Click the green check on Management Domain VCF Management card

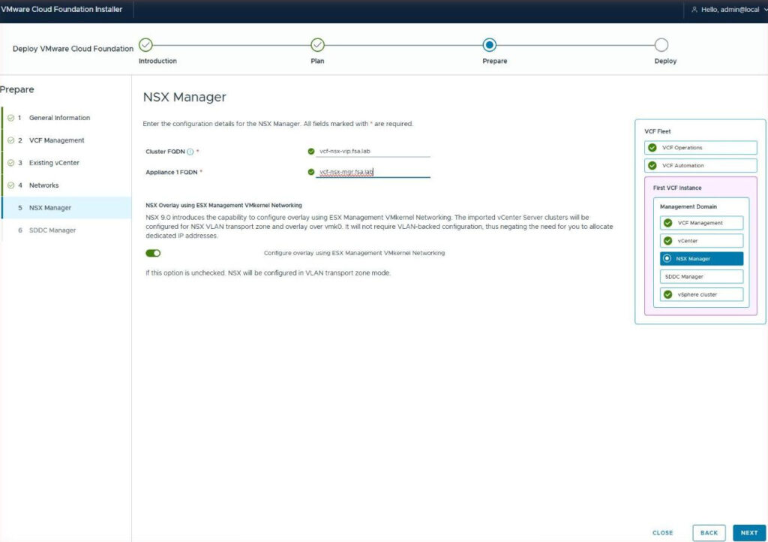[x=667, y=223]
